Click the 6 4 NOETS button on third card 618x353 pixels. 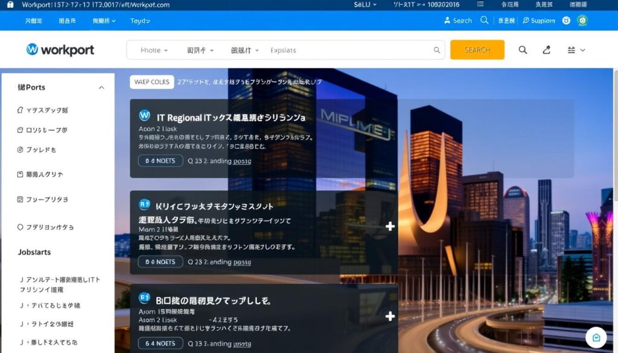point(161,343)
